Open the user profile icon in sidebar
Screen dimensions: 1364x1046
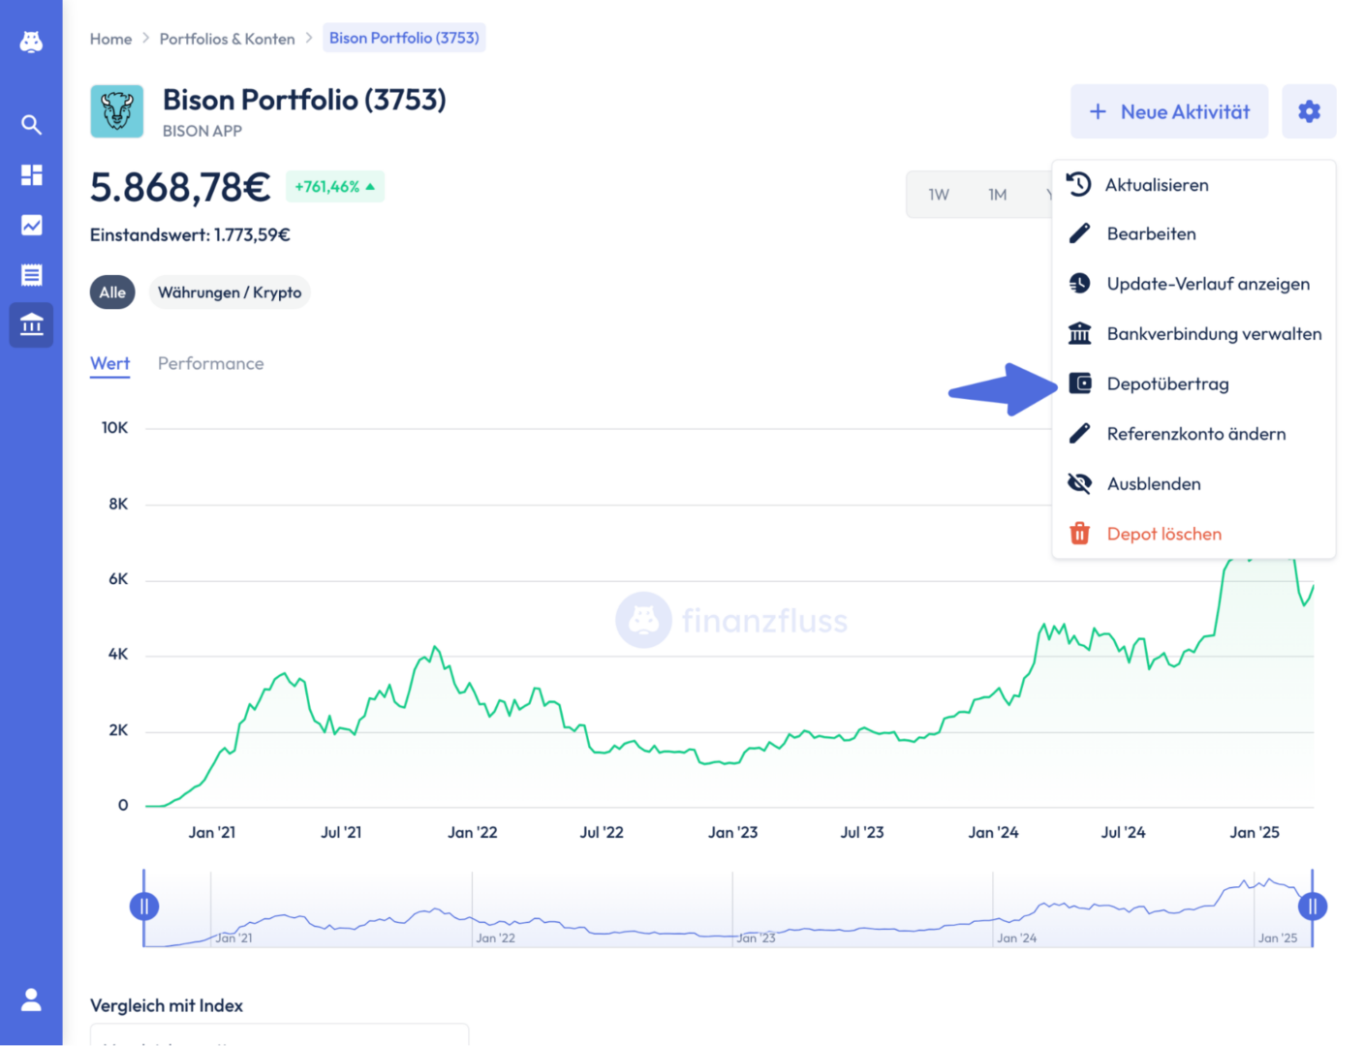pyautogui.click(x=31, y=1000)
